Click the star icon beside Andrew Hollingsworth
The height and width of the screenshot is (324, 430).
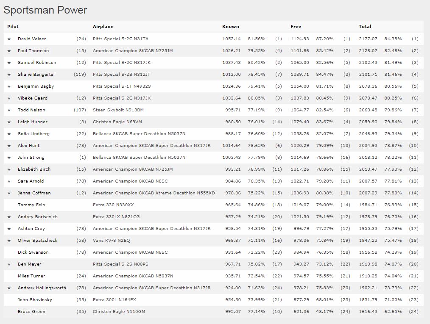(x=9, y=288)
